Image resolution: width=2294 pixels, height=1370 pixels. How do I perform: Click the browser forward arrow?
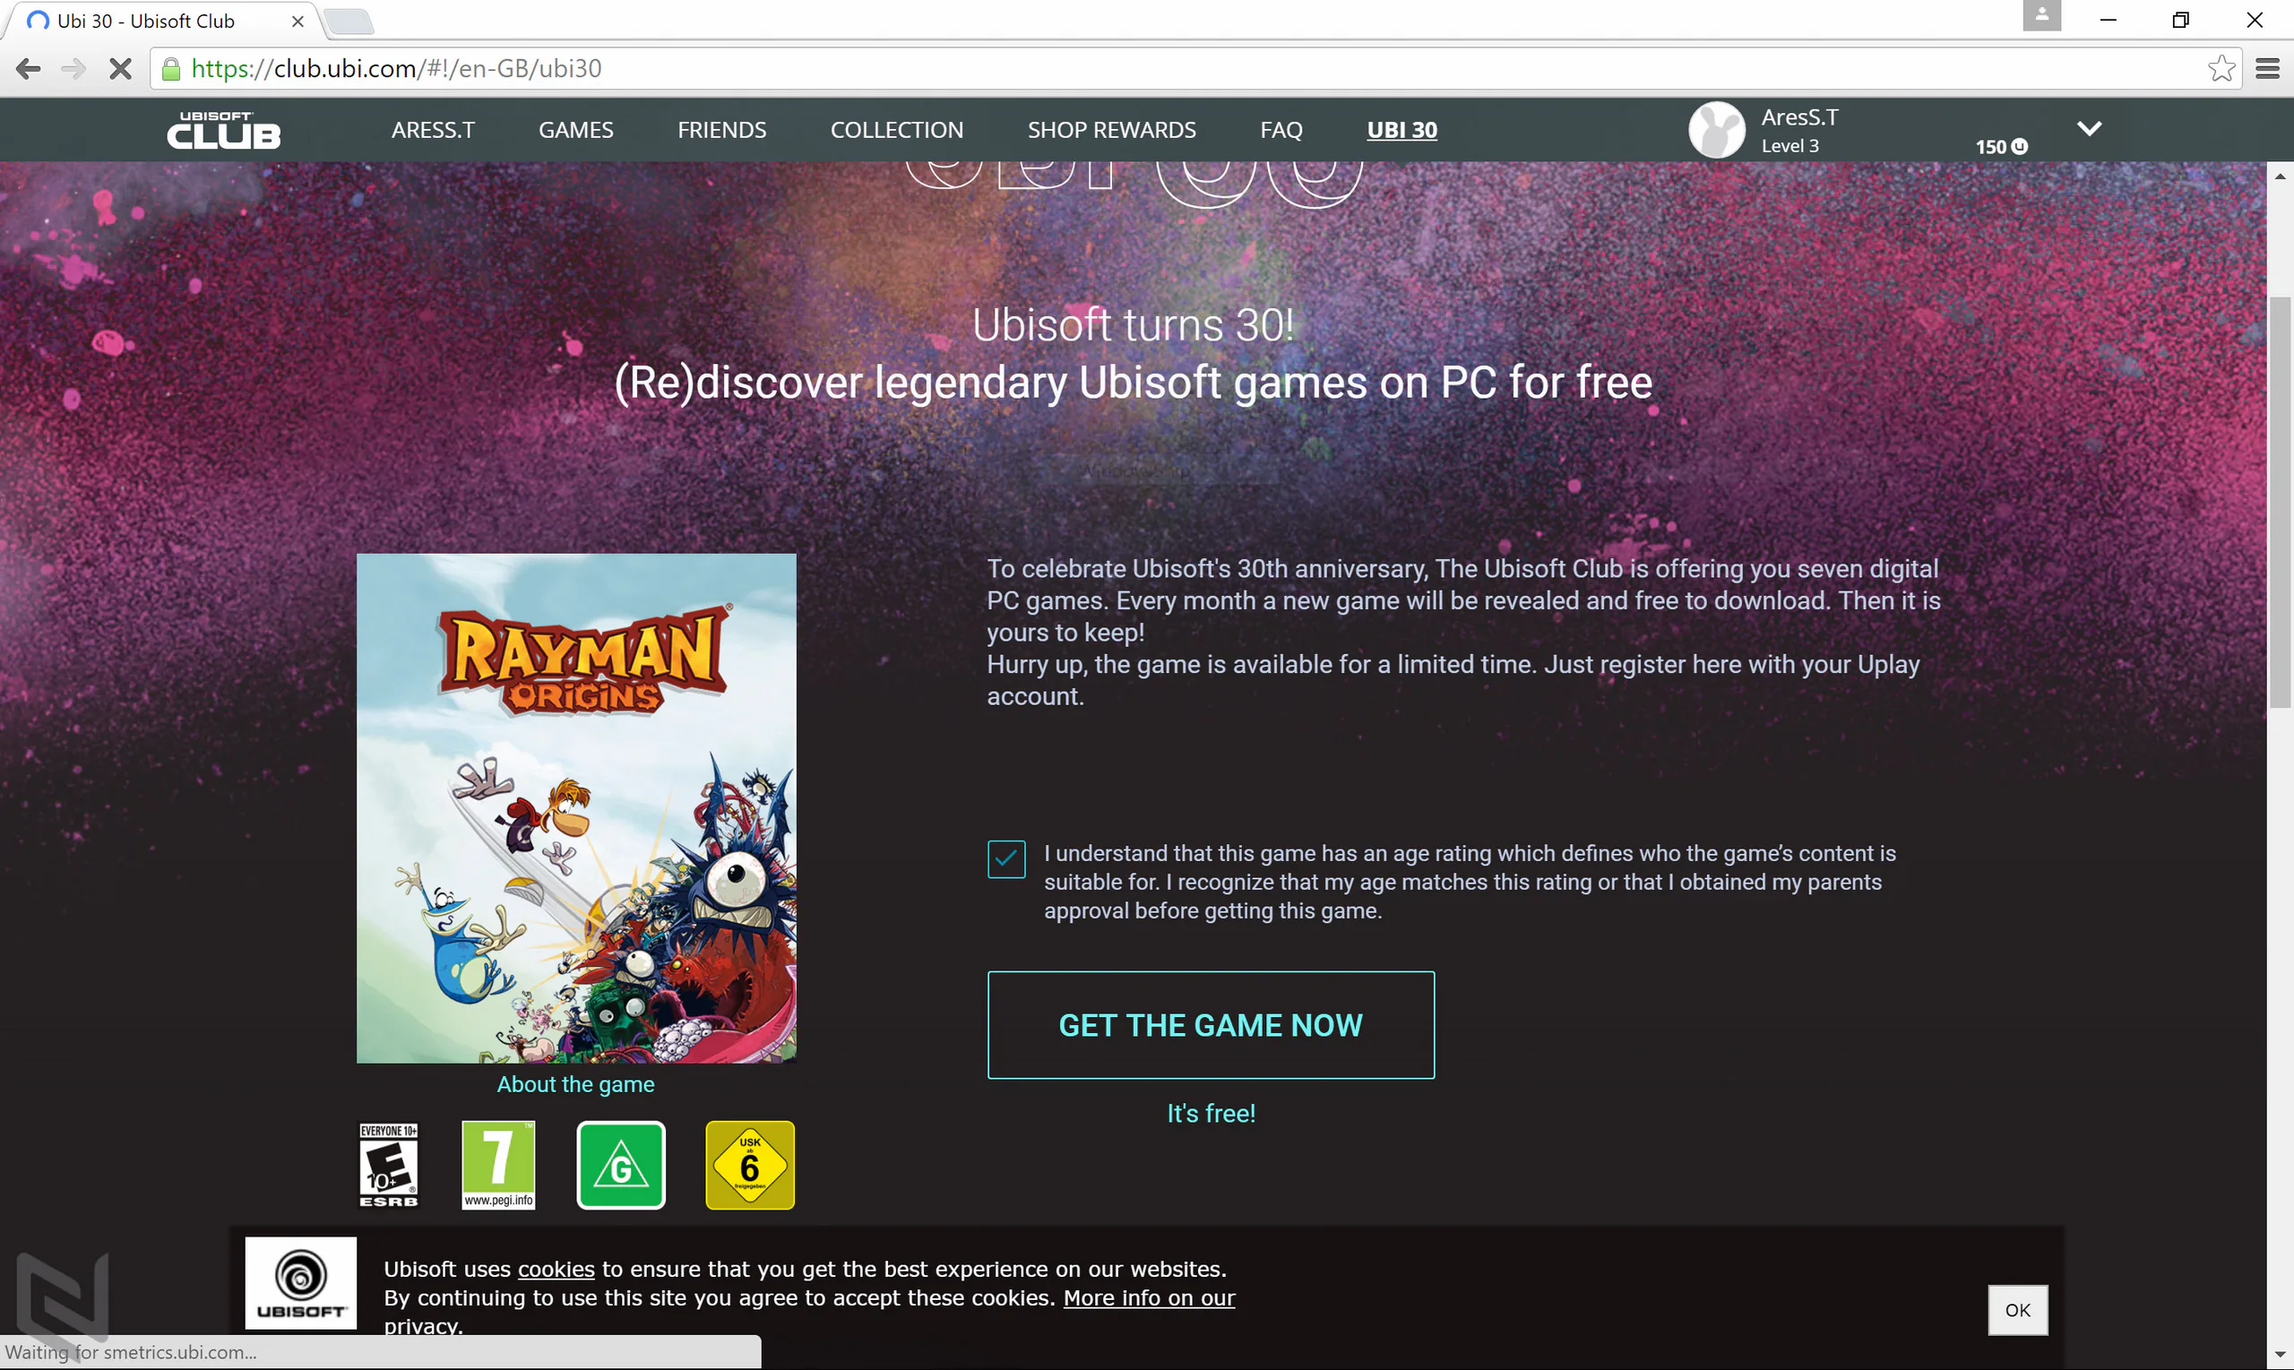(73, 68)
